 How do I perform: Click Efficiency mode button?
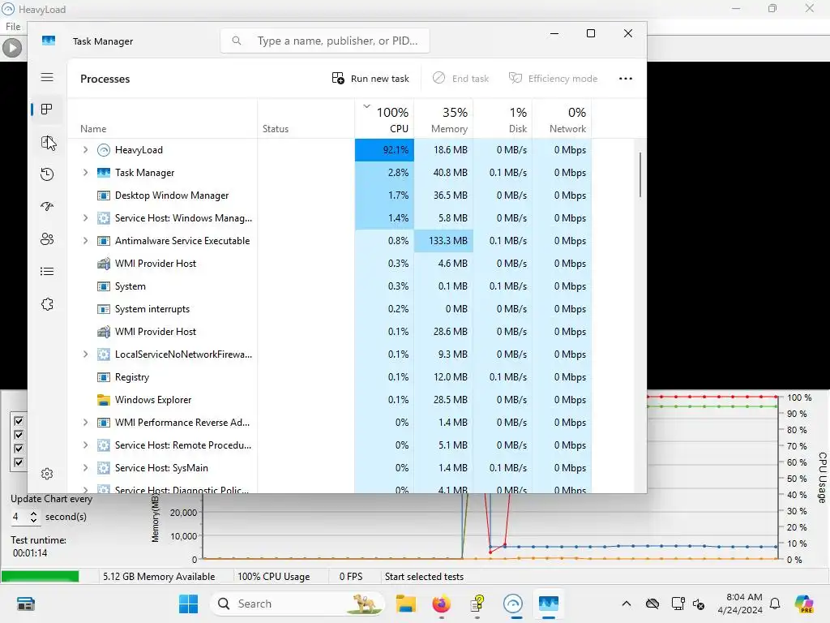click(x=553, y=79)
